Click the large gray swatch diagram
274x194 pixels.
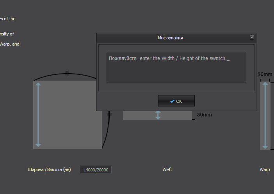click(68, 115)
